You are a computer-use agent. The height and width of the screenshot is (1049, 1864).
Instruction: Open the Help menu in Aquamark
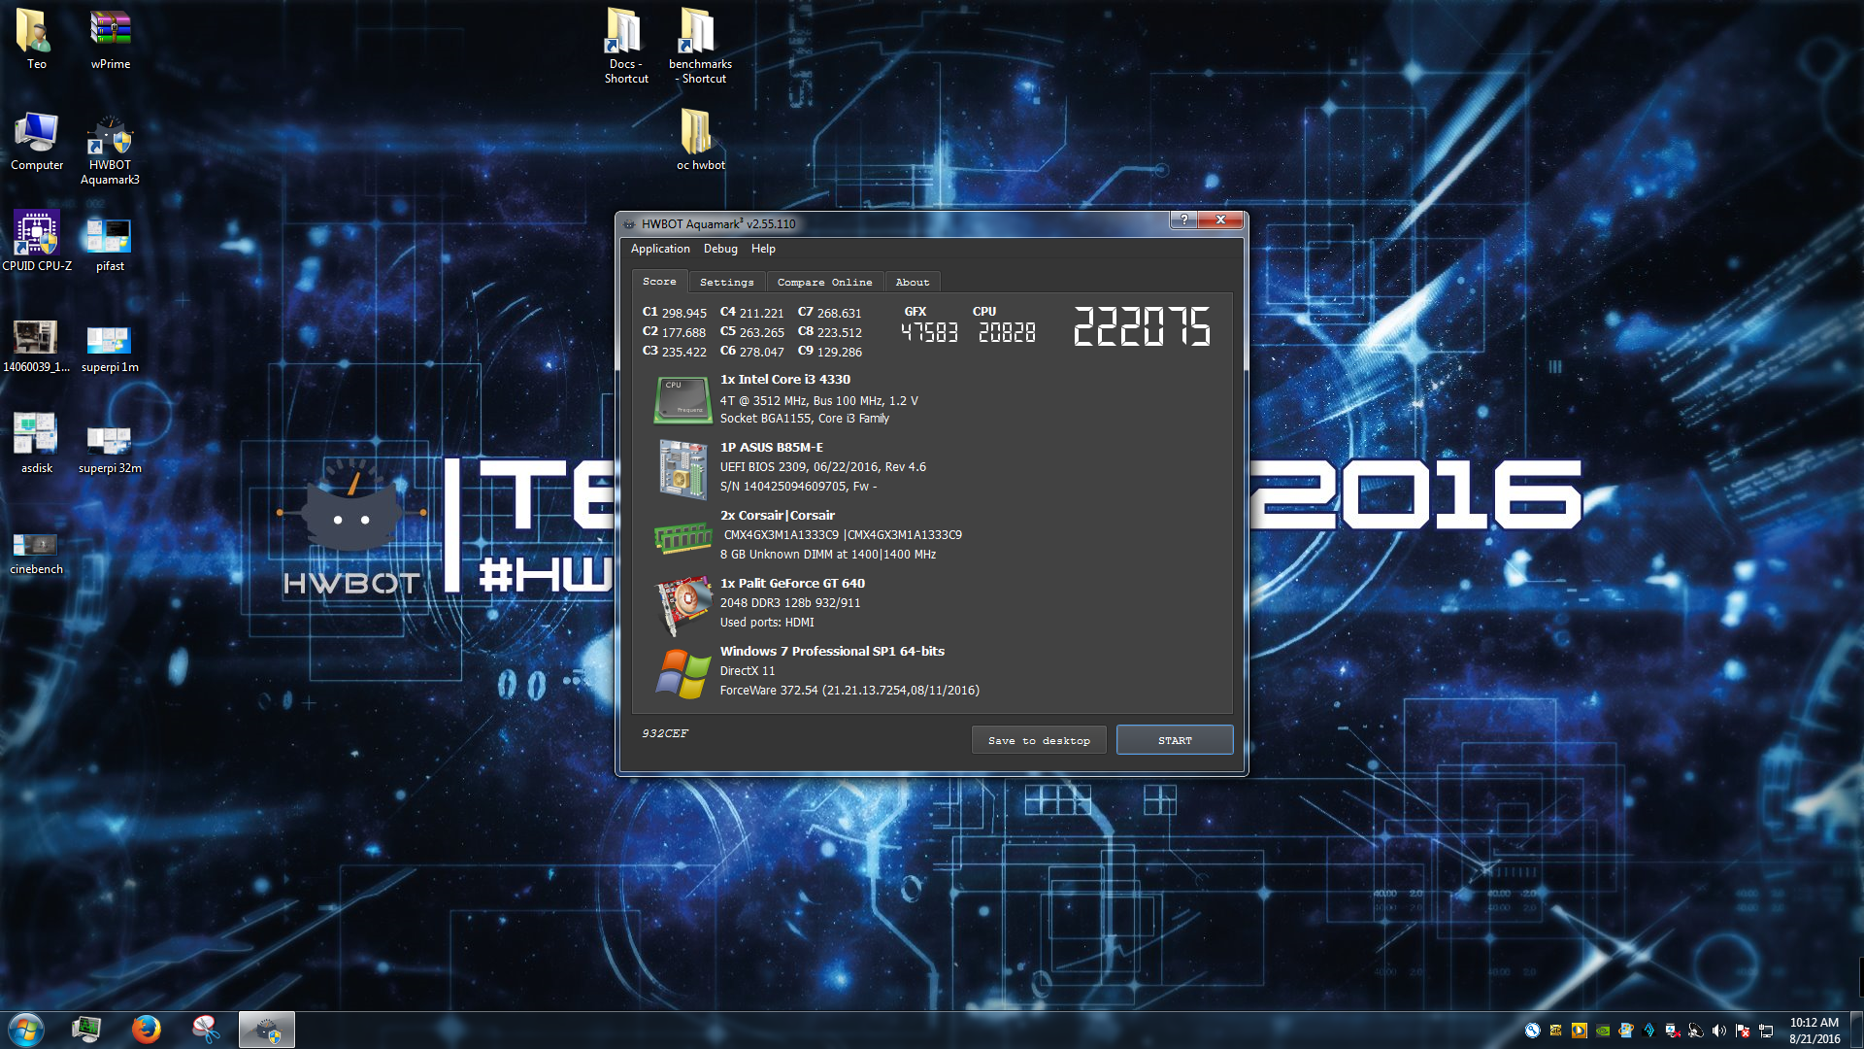pos(763,249)
